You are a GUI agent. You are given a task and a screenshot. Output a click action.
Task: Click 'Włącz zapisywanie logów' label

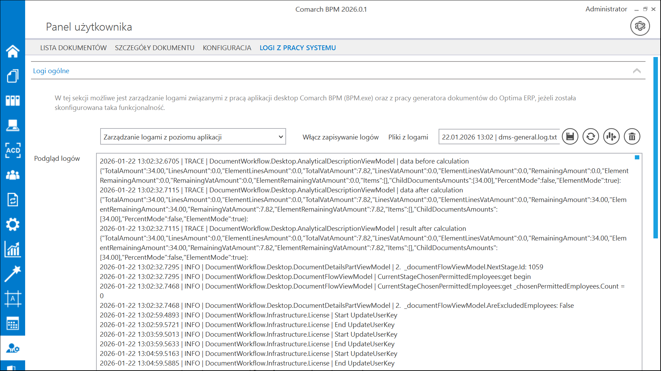click(x=340, y=137)
